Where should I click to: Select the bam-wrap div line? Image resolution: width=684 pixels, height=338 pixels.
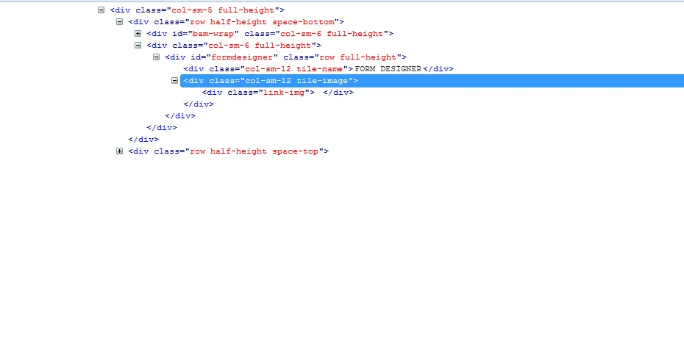270,34
